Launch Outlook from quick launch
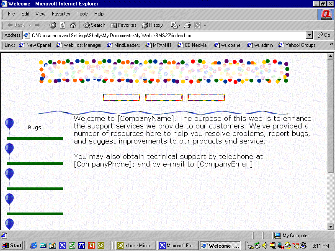The height and width of the screenshot is (251, 335). (101, 246)
